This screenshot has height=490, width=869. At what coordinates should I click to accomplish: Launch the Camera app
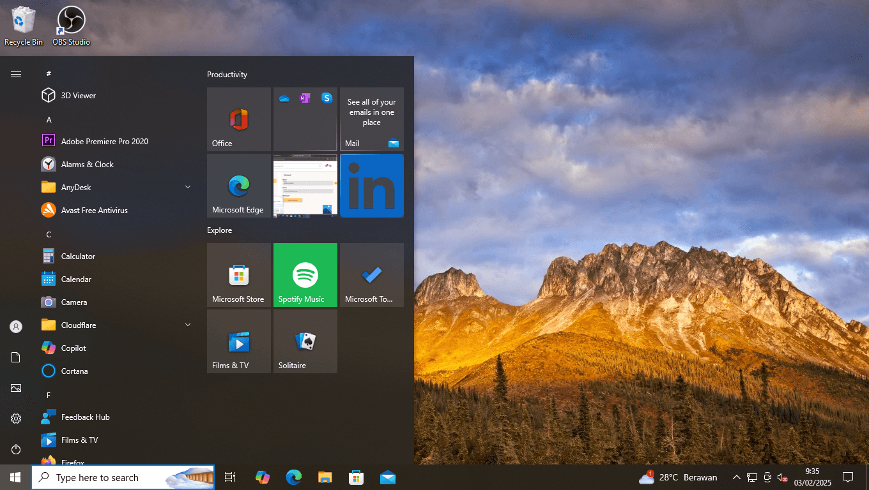point(115,302)
